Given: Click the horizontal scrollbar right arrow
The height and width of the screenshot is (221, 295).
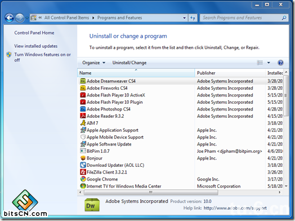Looking at the screenshot, I should coord(280,192).
